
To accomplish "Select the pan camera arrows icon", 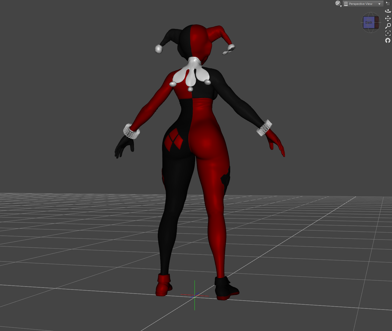I will 388,18.
